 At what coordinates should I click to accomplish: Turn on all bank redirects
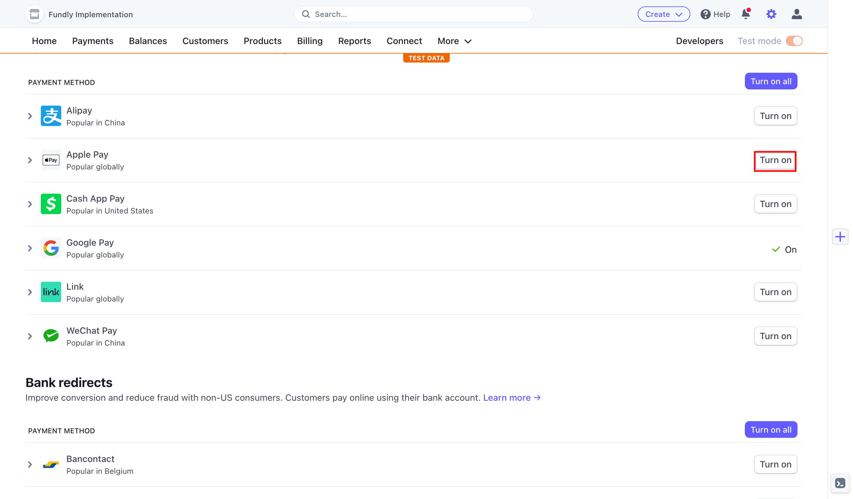pyautogui.click(x=771, y=429)
